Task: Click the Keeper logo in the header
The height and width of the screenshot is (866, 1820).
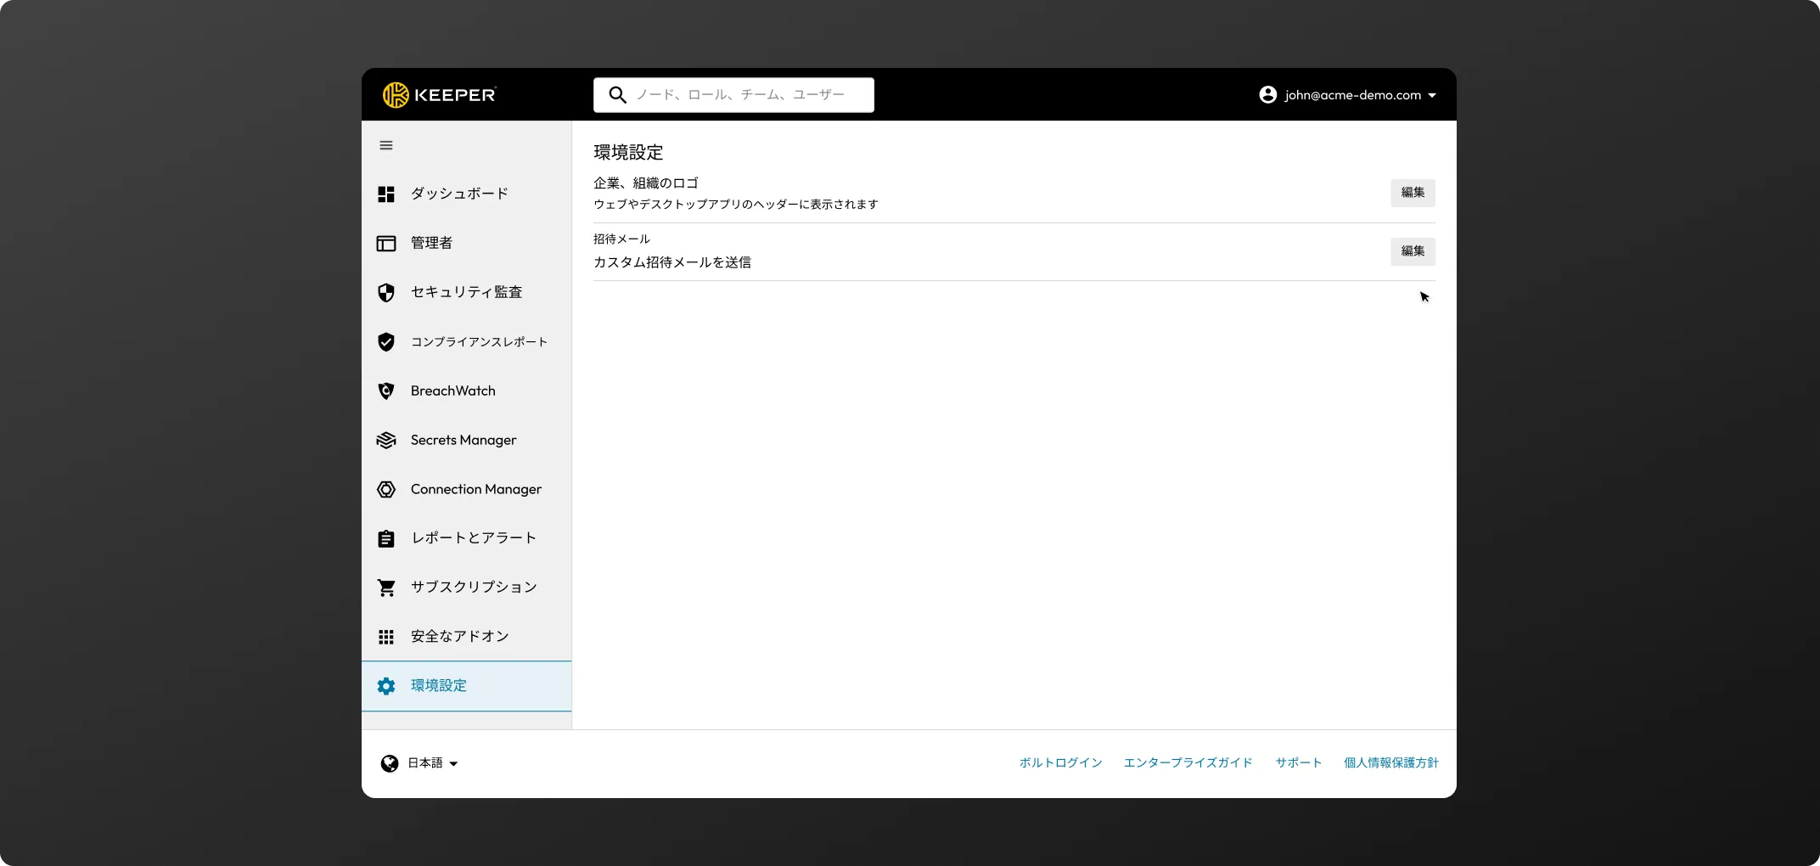Action: 439,95
